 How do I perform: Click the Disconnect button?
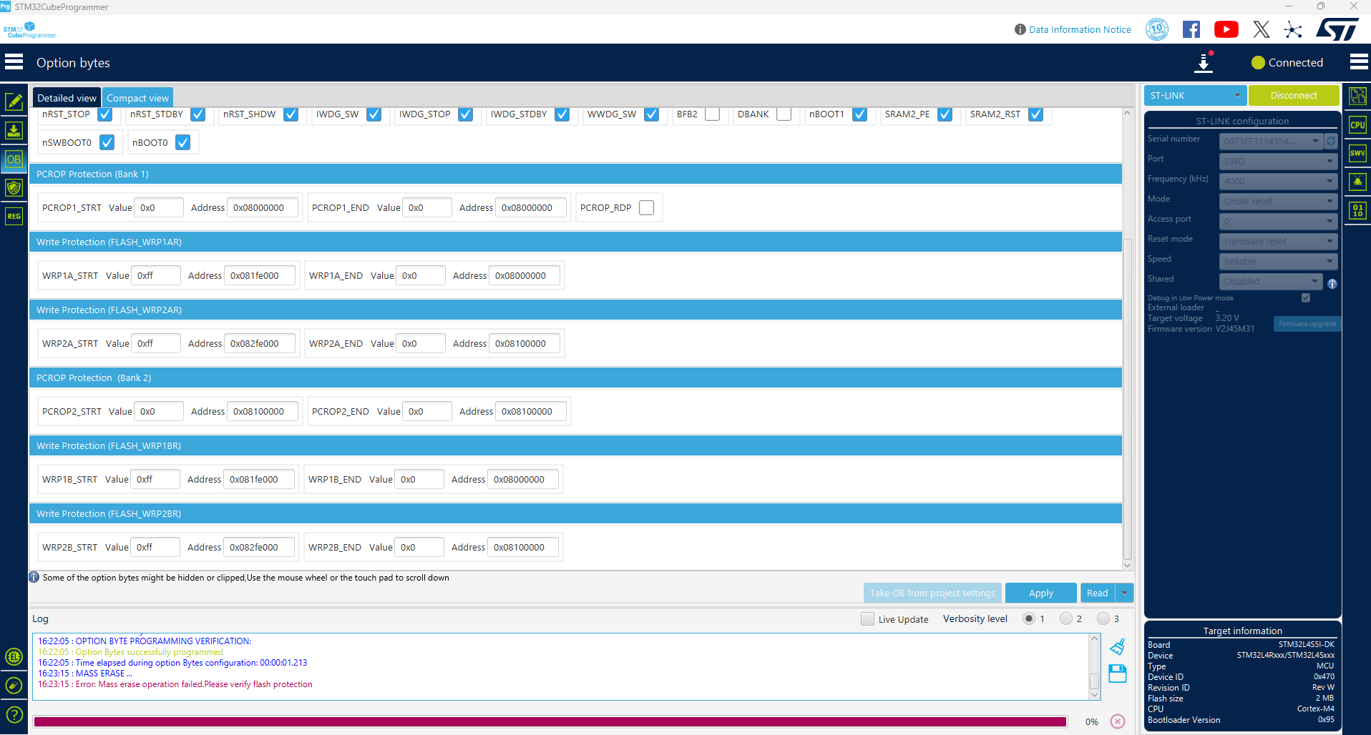[1294, 95]
